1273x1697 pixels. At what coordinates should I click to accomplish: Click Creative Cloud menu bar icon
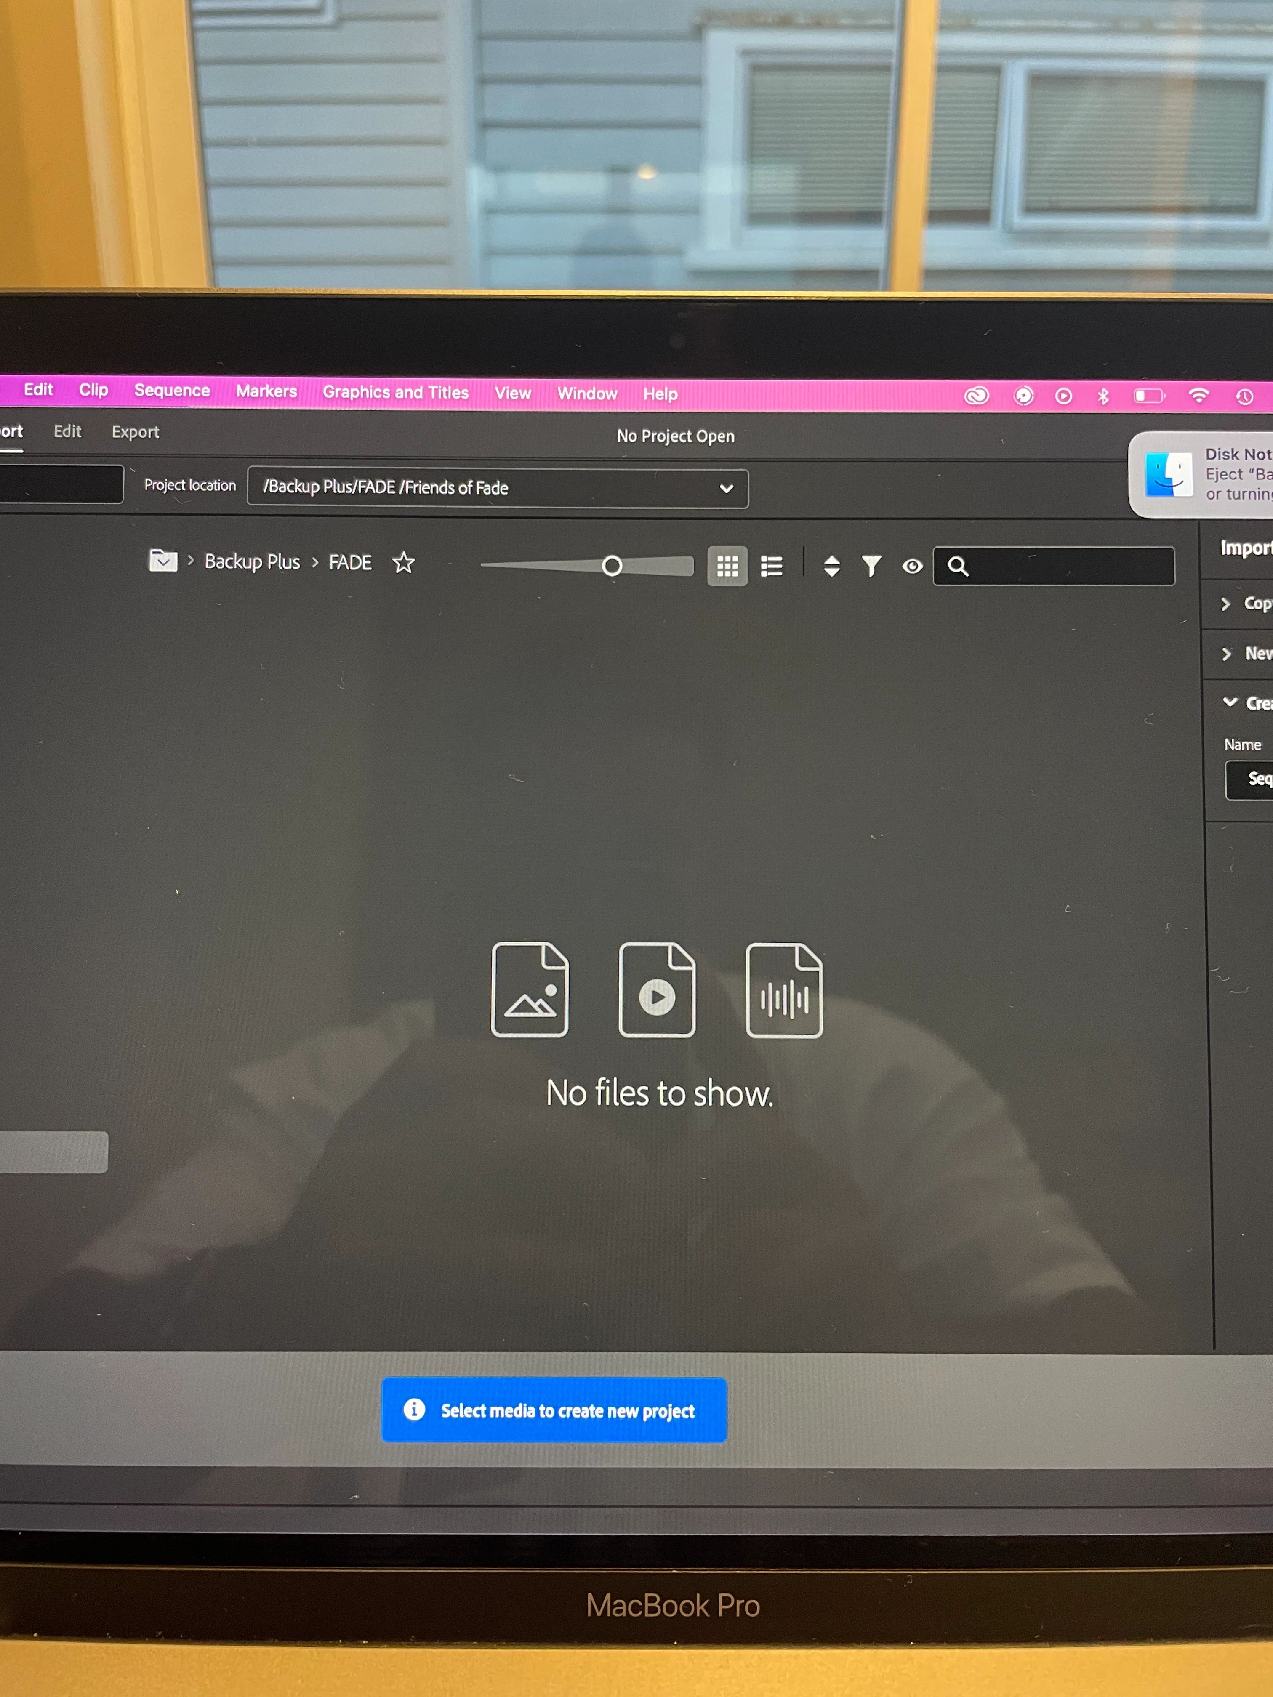click(x=976, y=396)
